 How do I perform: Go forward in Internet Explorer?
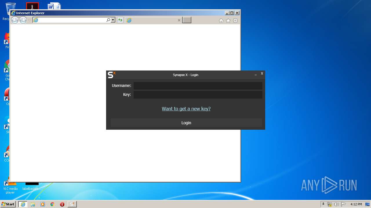point(23,20)
